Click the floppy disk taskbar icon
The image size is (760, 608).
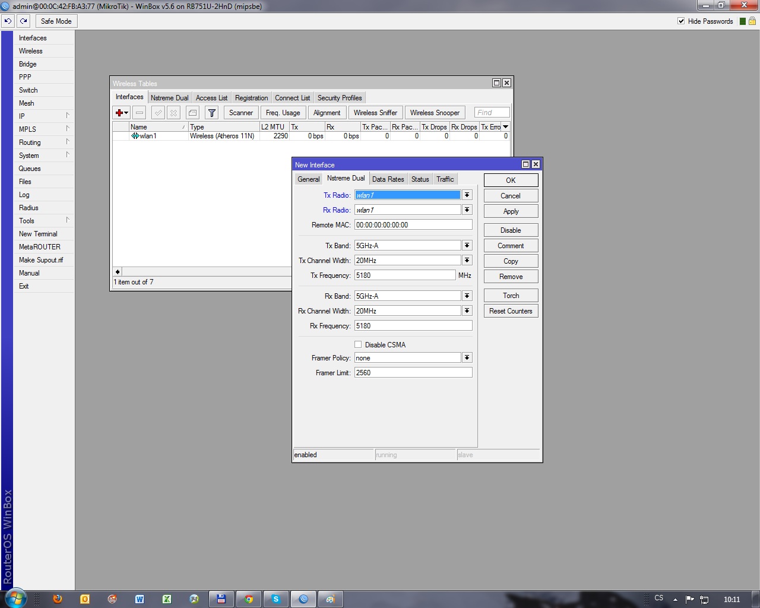pyautogui.click(x=221, y=599)
